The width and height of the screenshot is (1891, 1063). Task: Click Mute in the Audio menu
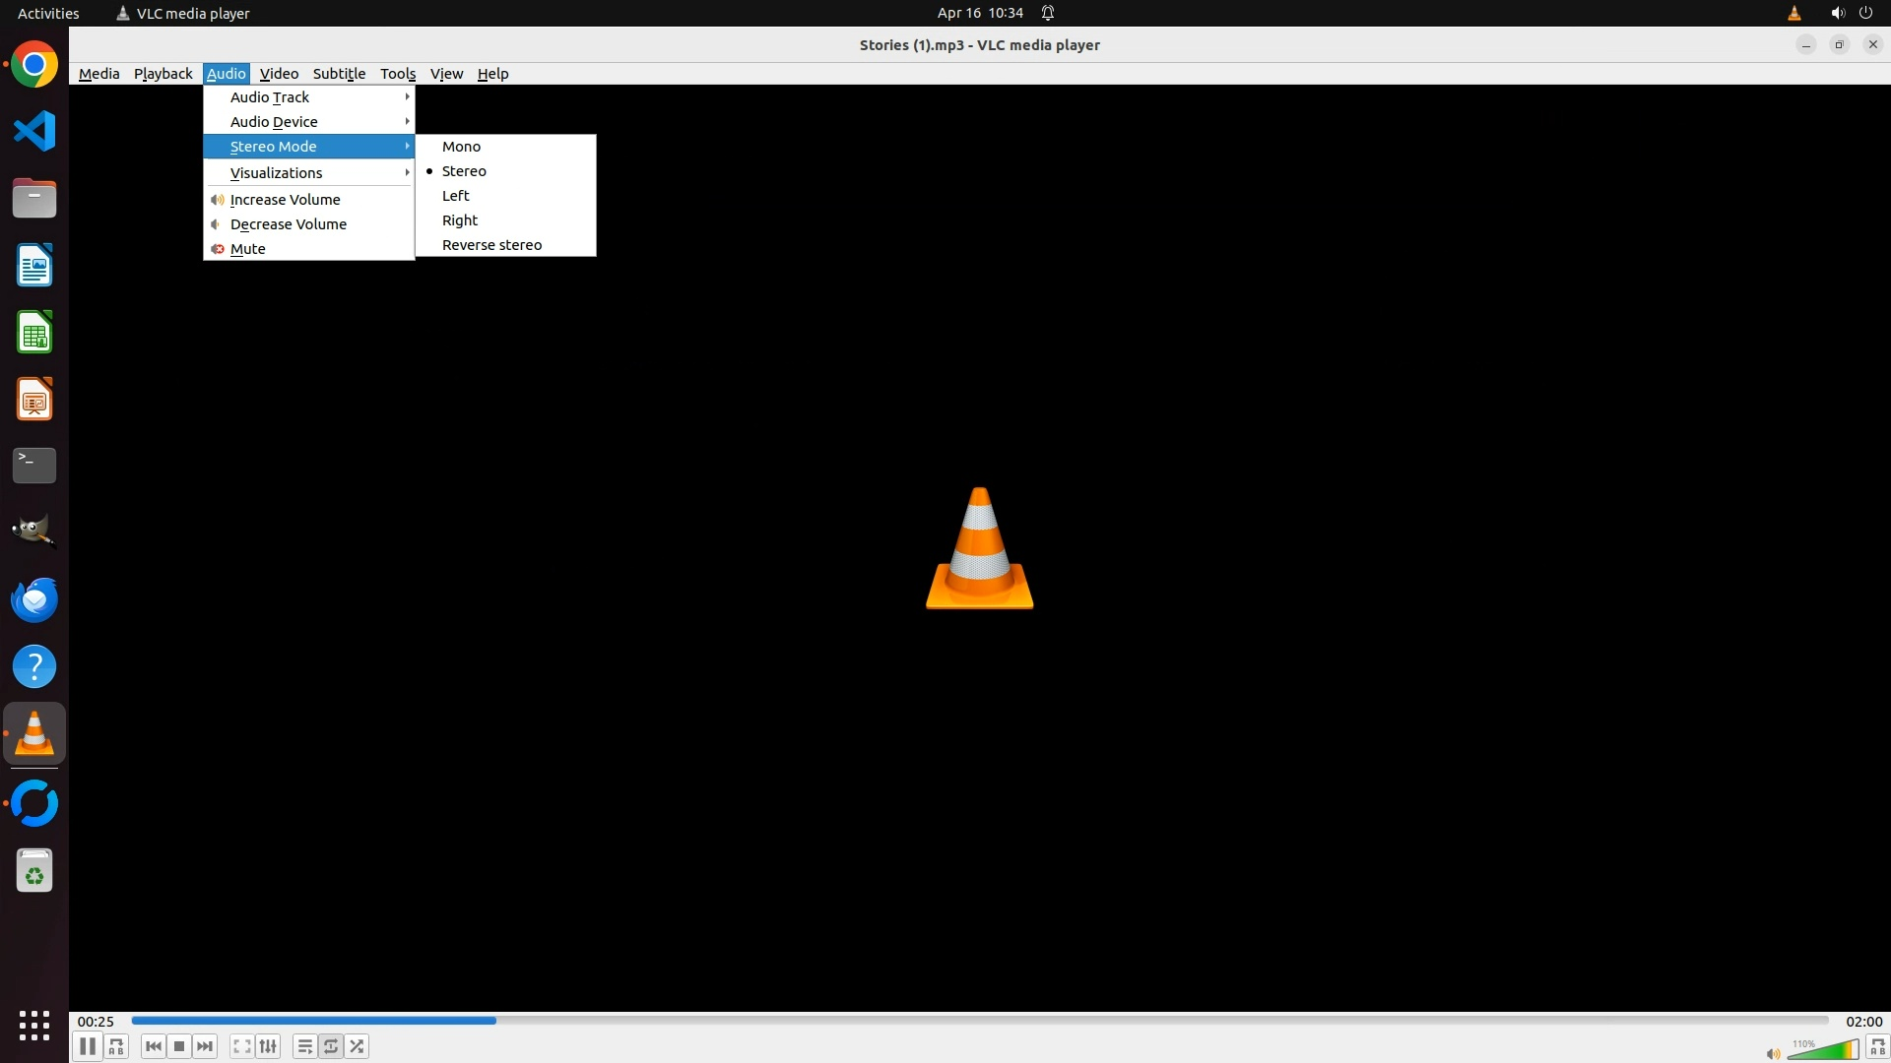(247, 249)
